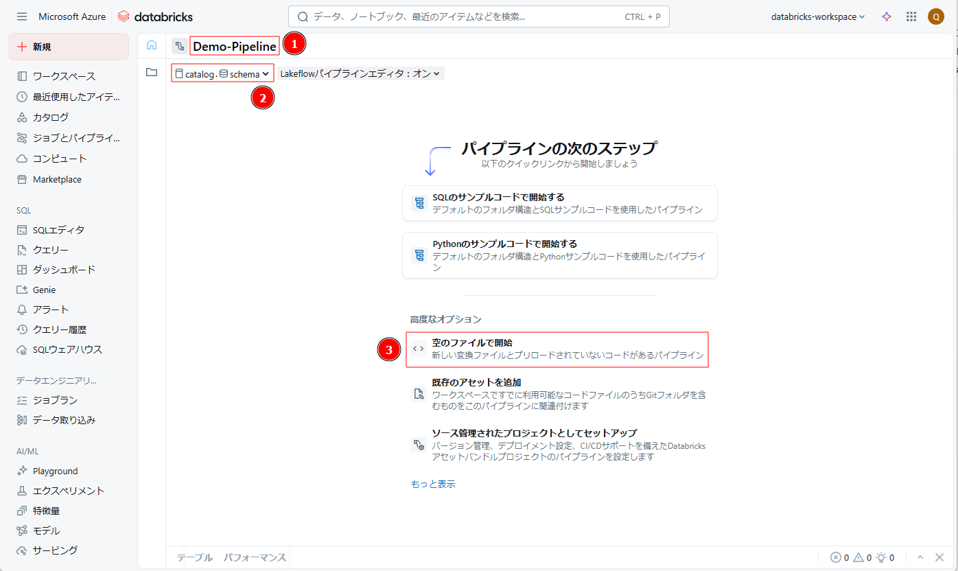
Task: Click the Demo-Pipeline title
Action: [235, 47]
